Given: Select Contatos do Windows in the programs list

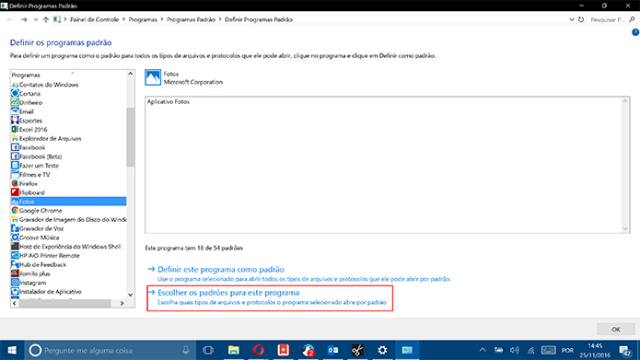Looking at the screenshot, I should pos(49,85).
